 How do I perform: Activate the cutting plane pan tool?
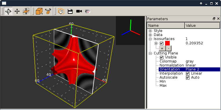point(26,11)
